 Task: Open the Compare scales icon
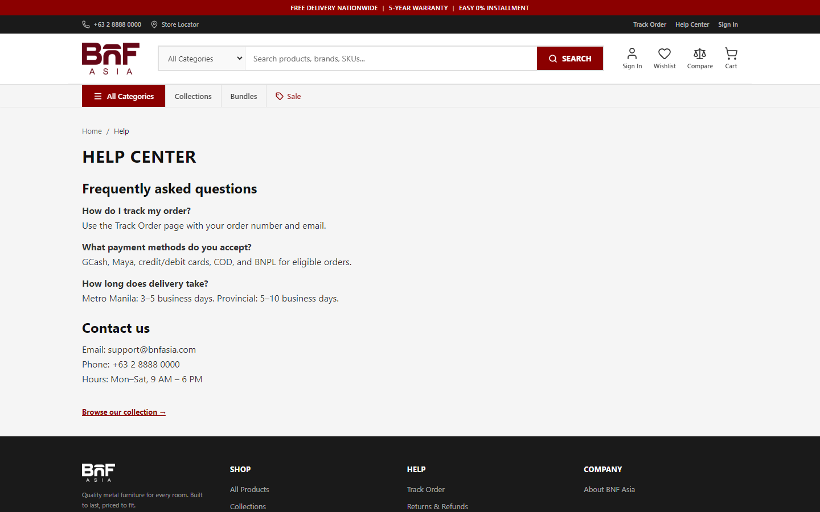coord(700,53)
